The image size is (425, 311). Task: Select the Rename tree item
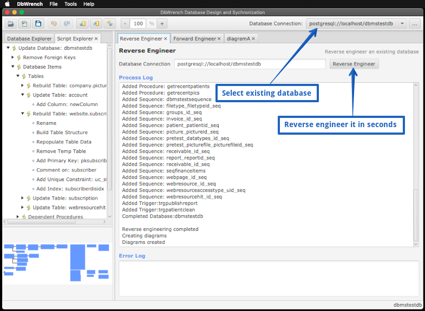coord(47,123)
